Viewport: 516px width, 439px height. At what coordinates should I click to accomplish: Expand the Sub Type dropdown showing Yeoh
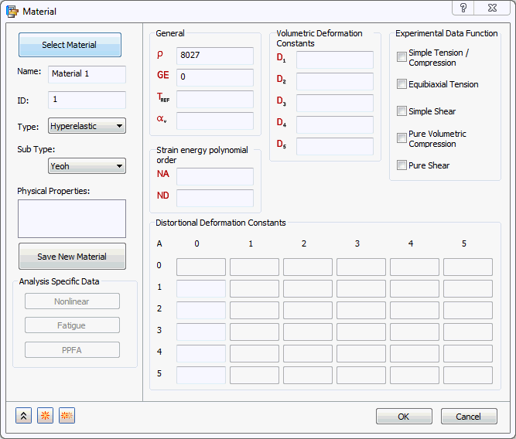(x=87, y=166)
